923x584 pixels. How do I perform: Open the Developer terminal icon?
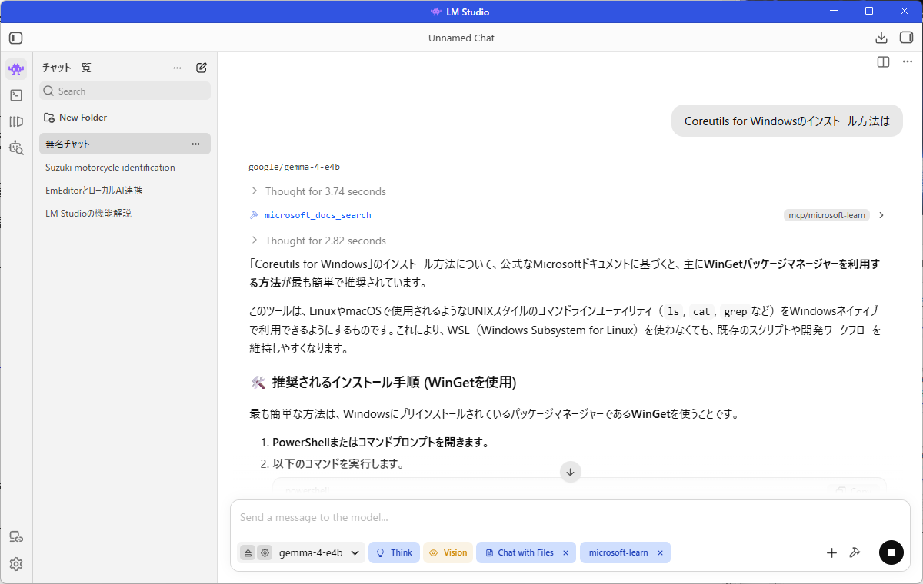point(16,95)
